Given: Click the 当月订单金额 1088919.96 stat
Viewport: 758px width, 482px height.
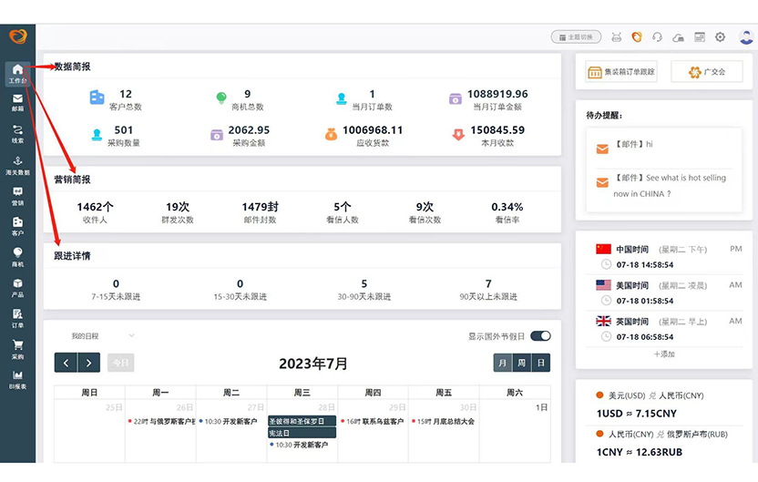Looking at the screenshot, I should pyautogui.click(x=488, y=99).
